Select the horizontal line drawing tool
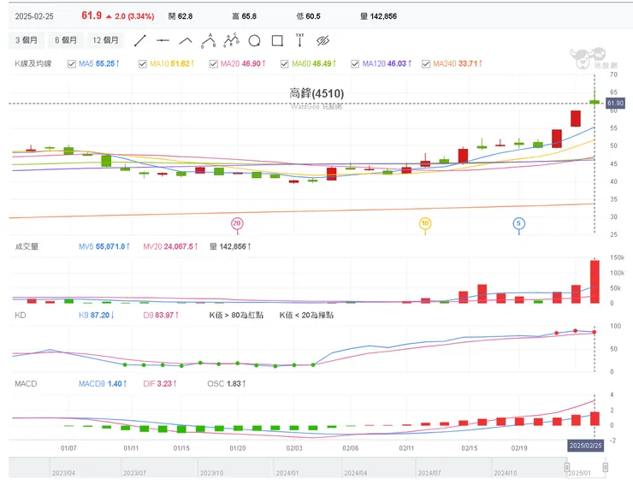The image size is (633, 485). point(163,40)
